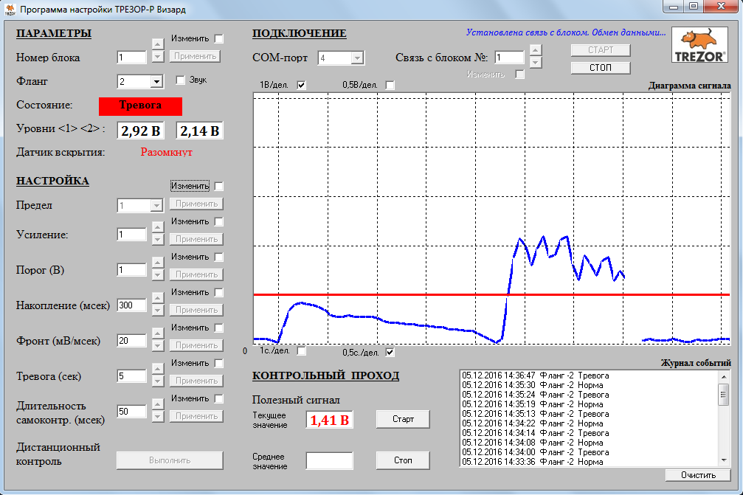Tick the Изменить checkbox for Фронт
This screenshot has width=743, height=495.
pyautogui.click(x=219, y=328)
